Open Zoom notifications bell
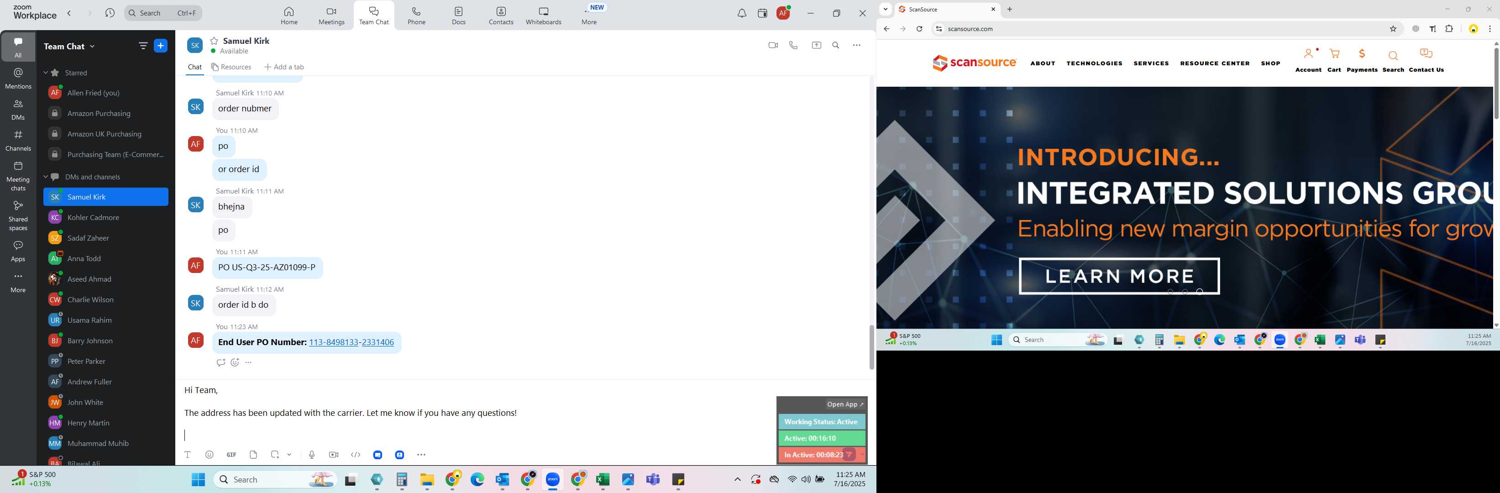This screenshot has width=1500, height=493. (x=742, y=13)
